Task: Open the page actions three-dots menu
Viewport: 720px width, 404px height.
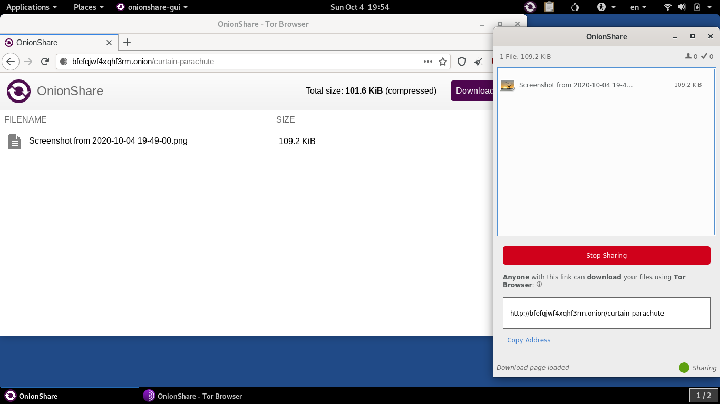Action: point(428,62)
